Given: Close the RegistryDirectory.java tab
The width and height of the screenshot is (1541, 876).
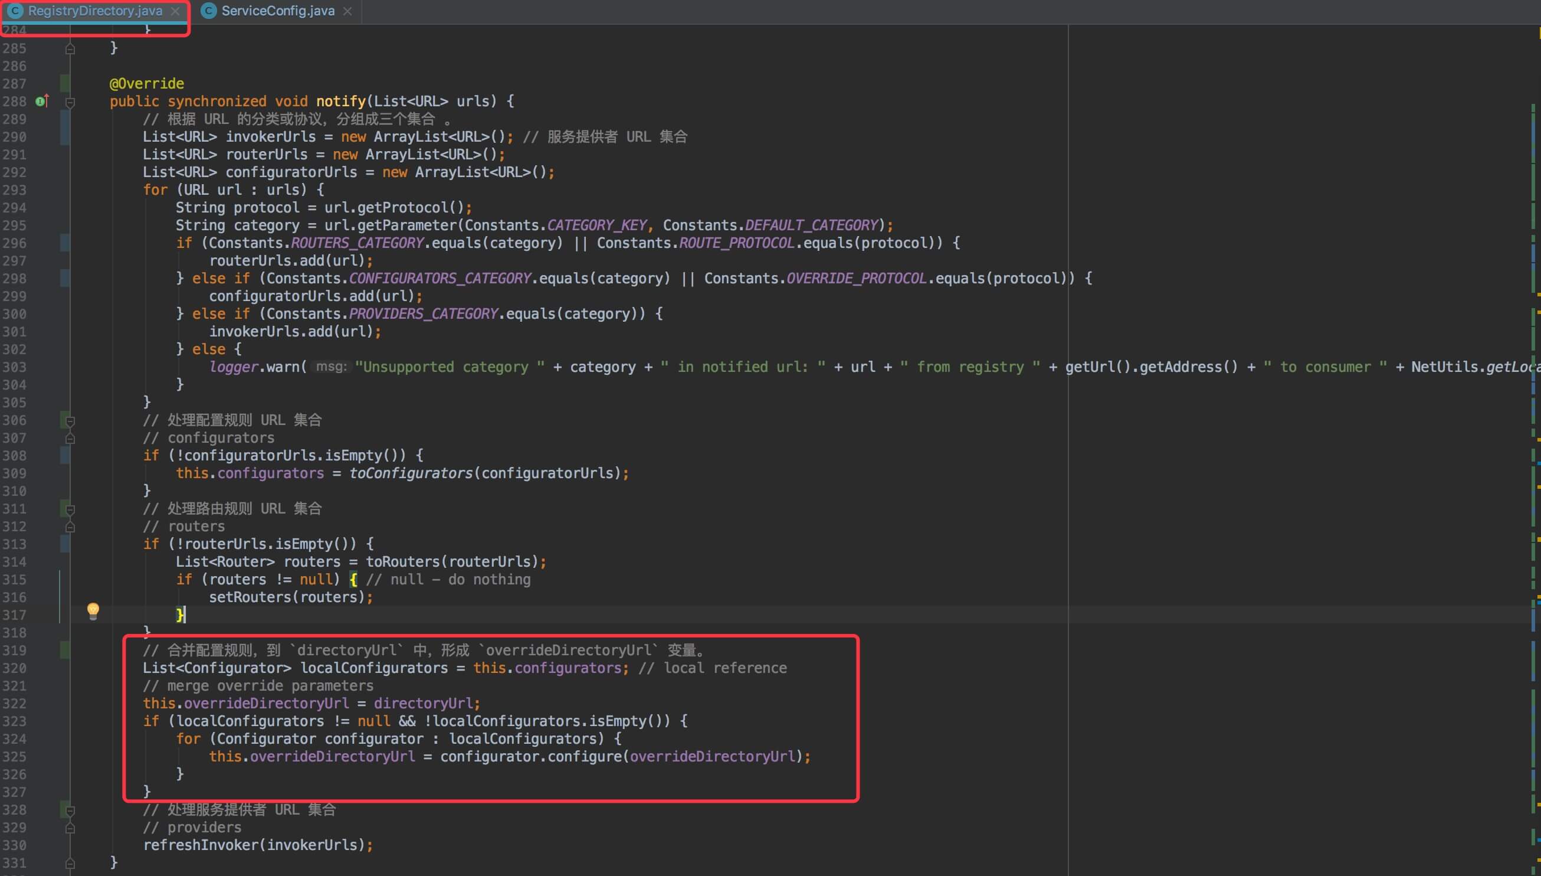Looking at the screenshot, I should 175,11.
